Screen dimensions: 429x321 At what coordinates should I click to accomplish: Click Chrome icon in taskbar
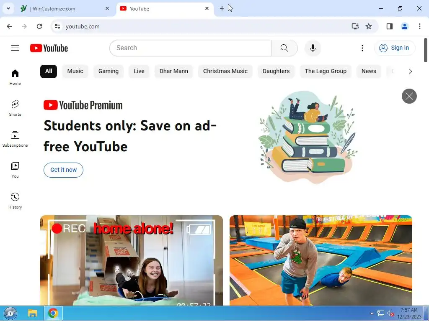click(x=53, y=313)
